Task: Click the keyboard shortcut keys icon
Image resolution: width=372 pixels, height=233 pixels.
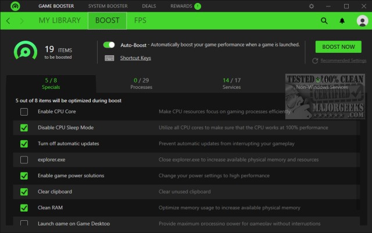Action: click(x=109, y=58)
